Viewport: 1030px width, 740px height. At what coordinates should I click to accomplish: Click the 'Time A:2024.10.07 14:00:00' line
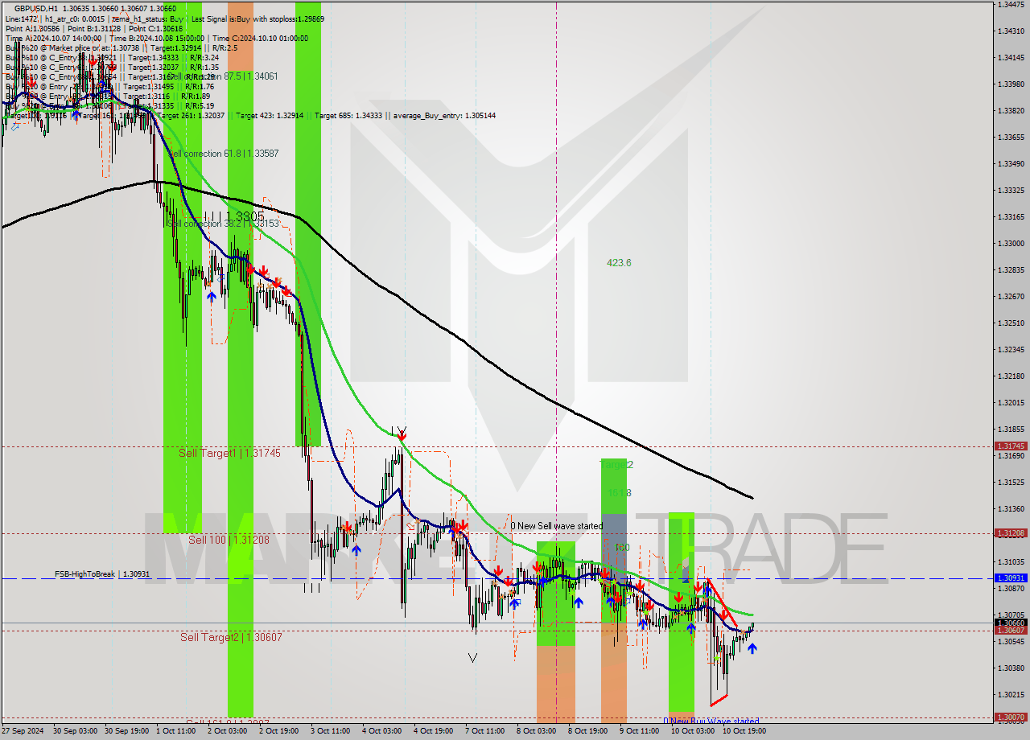(x=53, y=38)
